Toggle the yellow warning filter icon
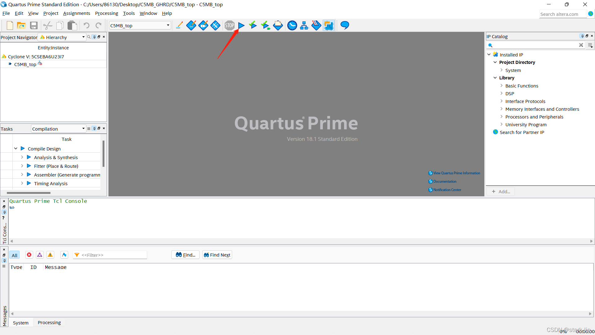The height and width of the screenshot is (335, 595). (50, 255)
